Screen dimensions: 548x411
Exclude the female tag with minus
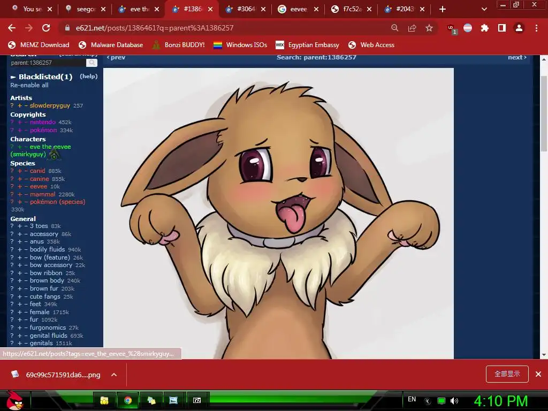click(x=26, y=312)
